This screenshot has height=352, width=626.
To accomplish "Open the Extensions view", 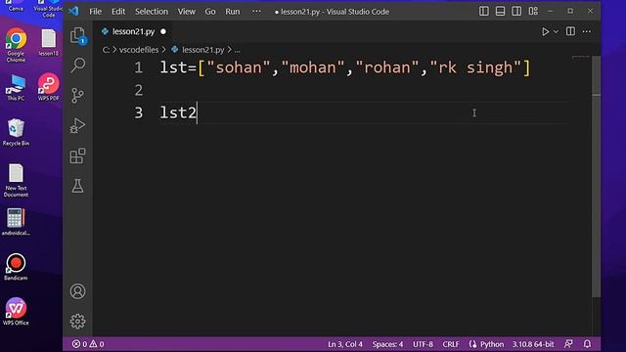I will [x=78, y=155].
